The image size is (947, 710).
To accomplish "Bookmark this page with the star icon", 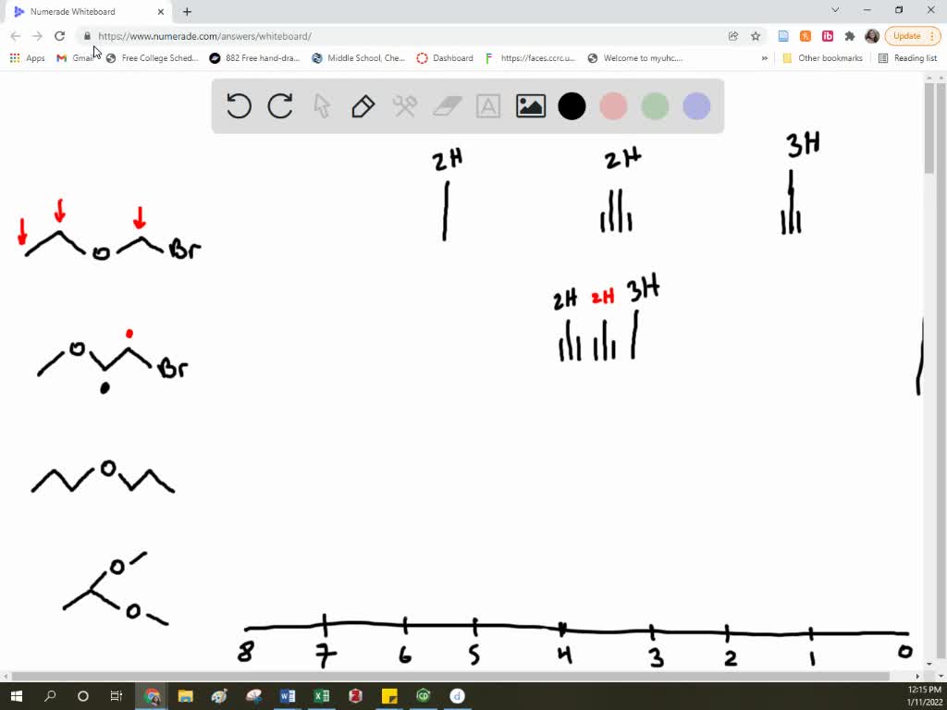I will (x=756, y=36).
